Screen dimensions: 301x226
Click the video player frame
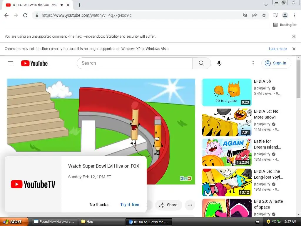(x=101, y=117)
